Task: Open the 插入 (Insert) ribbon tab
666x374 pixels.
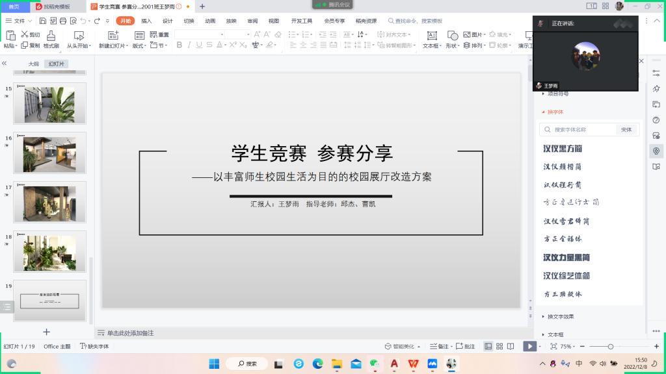Action: tap(146, 21)
